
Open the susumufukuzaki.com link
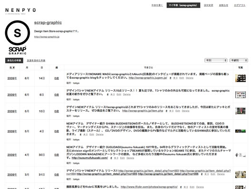pyautogui.click(x=90, y=158)
